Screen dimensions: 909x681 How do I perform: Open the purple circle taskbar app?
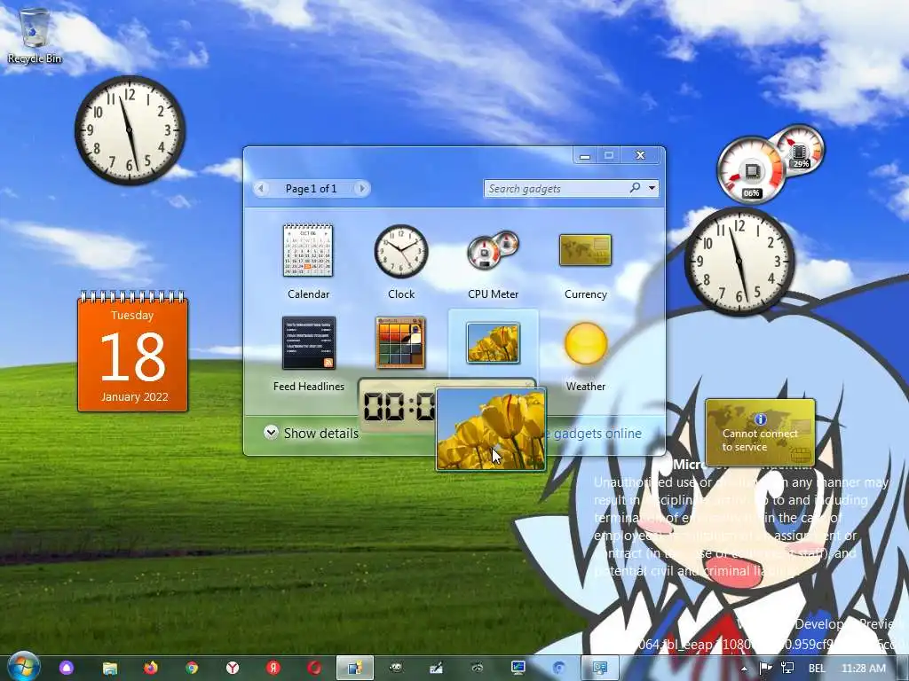click(67, 668)
